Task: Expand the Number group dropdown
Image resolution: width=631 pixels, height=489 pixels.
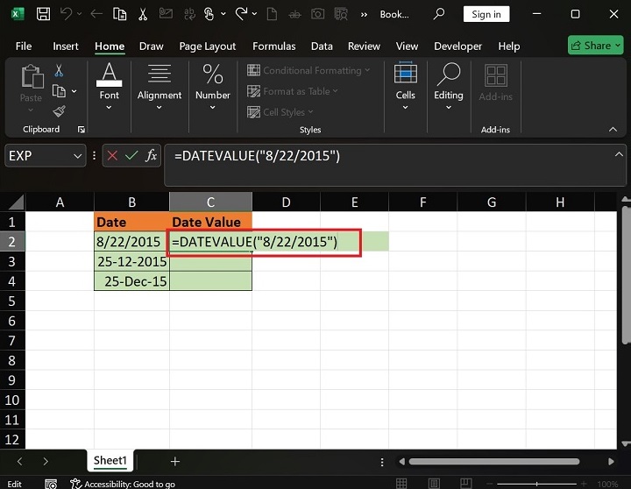Action: tap(212, 108)
